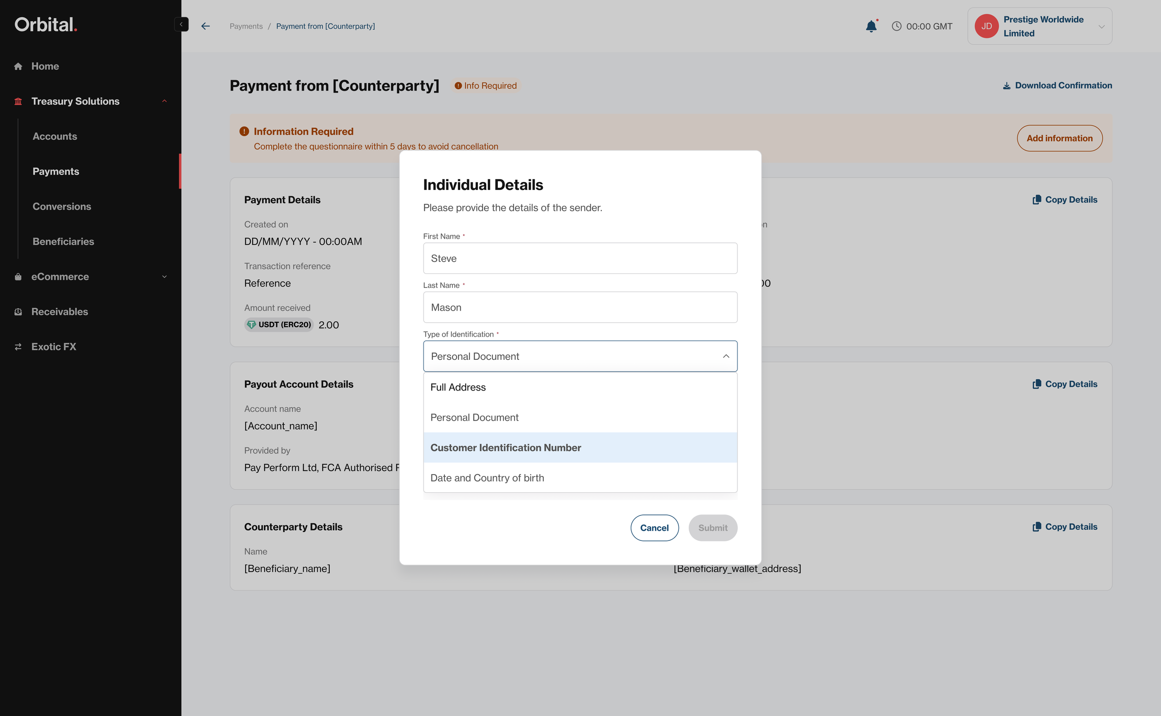The height and width of the screenshot is (716, 1161).
Task: Click the JD avatar circle
Action: click(x=986, y=26)
